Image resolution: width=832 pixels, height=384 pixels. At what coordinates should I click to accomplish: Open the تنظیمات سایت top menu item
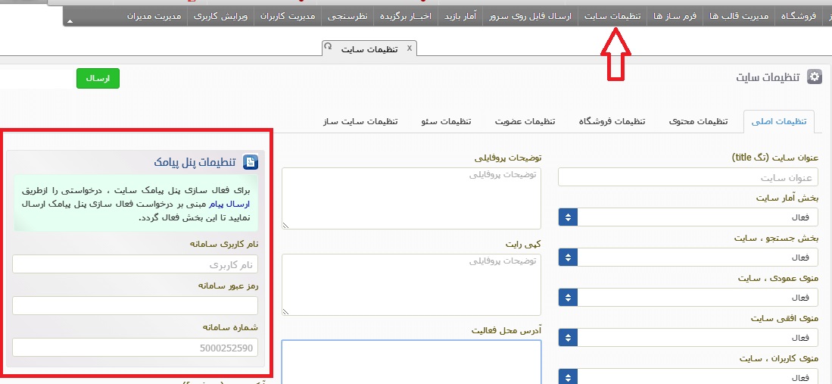coord(612,17)
